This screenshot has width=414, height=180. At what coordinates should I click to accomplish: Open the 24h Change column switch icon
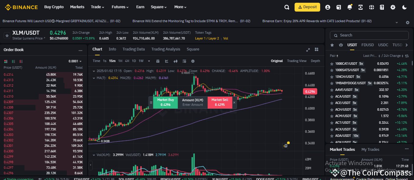pyautogui.click(x=407, y=56)
